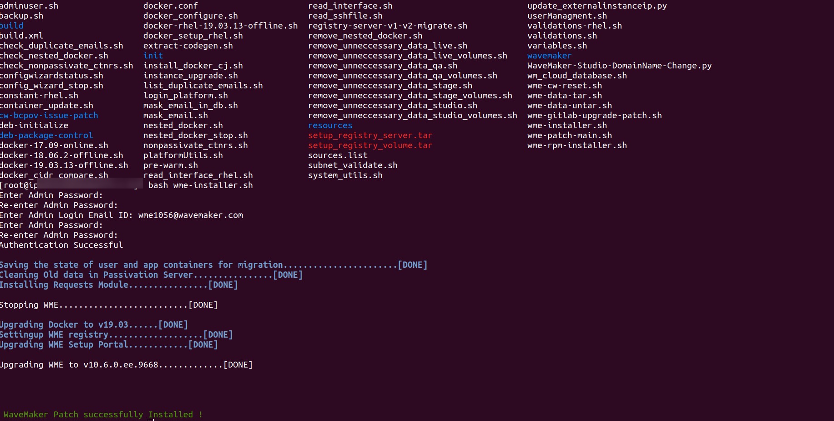Click the docker.conf file name
The width and height of the screenshot is (834, 421).
pos(171,6)
